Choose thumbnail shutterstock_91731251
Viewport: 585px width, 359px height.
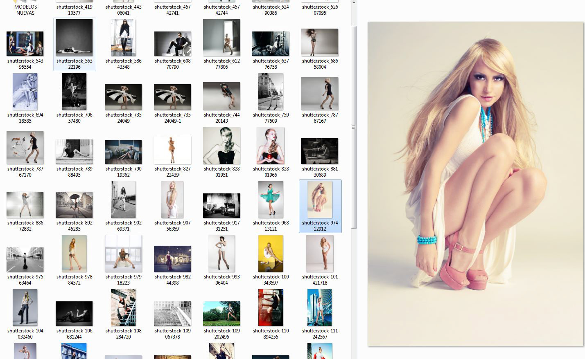[x=221, y=206]
